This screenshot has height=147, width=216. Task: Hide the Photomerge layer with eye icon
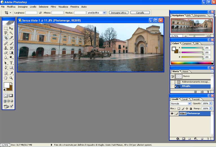pyautogui.click(x=172, y=114)
